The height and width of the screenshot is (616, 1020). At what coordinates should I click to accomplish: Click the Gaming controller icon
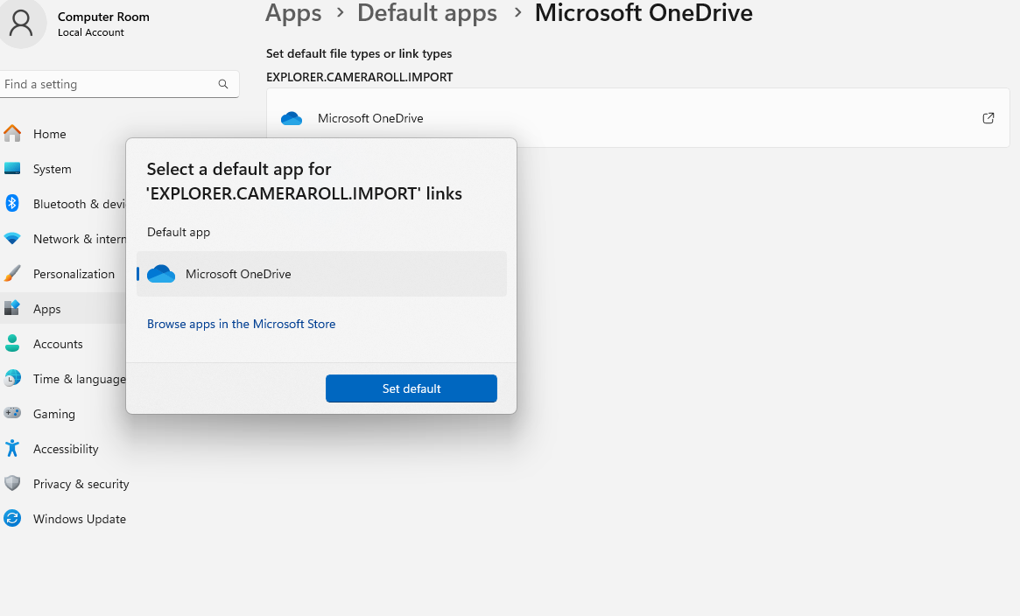12,413
